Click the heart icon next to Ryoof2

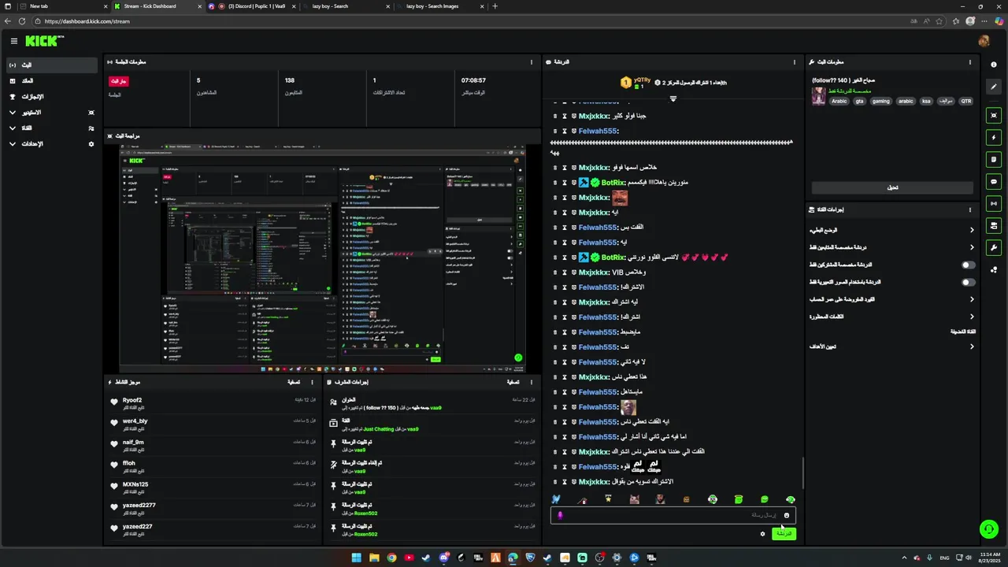114,402
